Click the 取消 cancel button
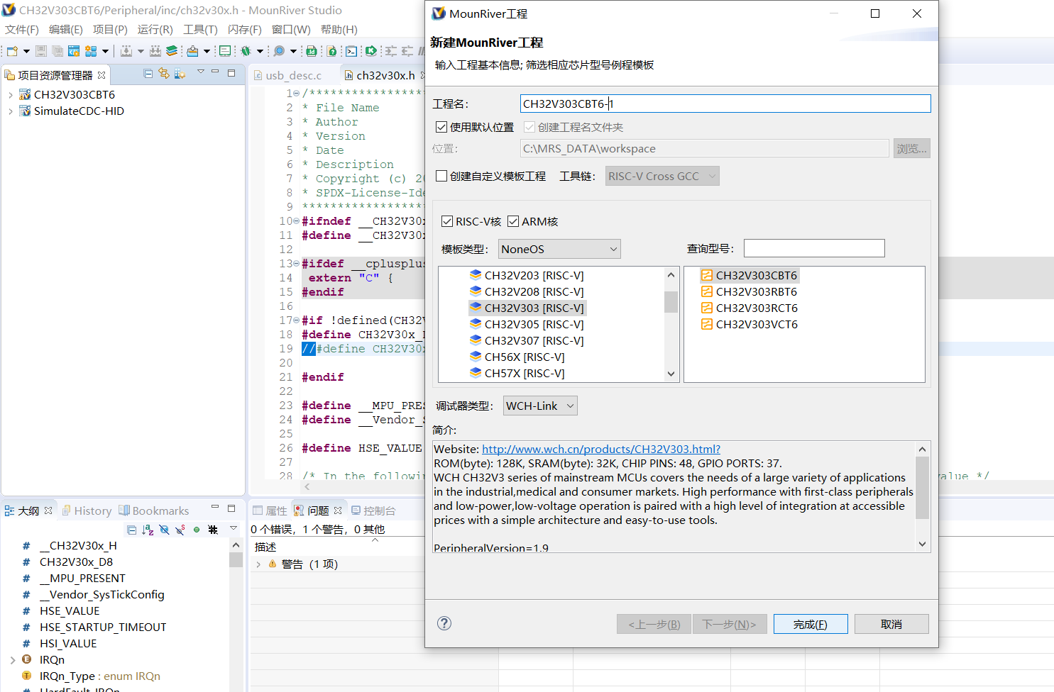The width and height of the screenshot is (1054, 692). 891,624
